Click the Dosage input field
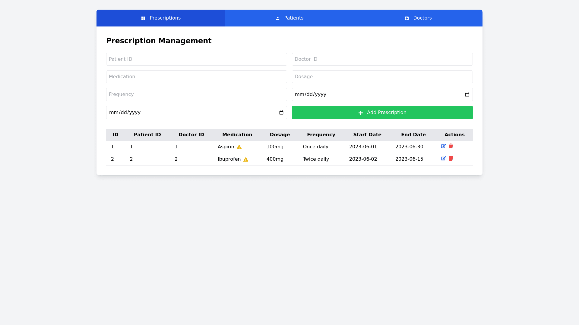 382,77
